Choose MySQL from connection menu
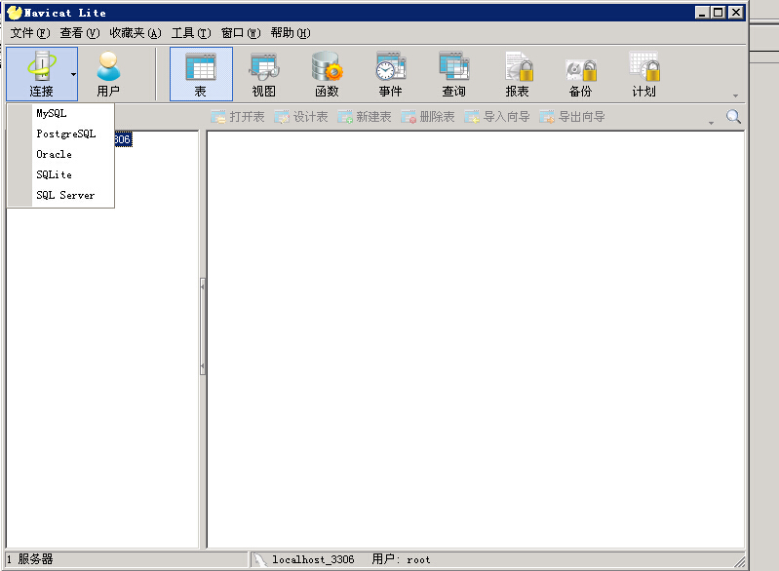 (60, 113)
